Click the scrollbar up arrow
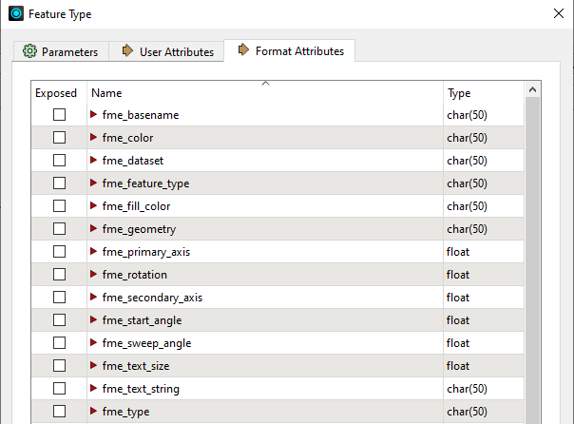 532,88
